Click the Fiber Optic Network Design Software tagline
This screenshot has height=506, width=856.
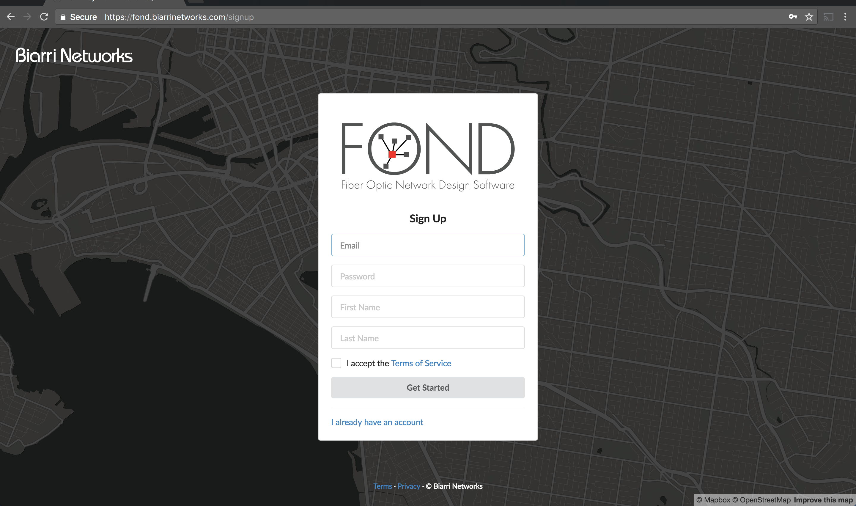(428, 185)
